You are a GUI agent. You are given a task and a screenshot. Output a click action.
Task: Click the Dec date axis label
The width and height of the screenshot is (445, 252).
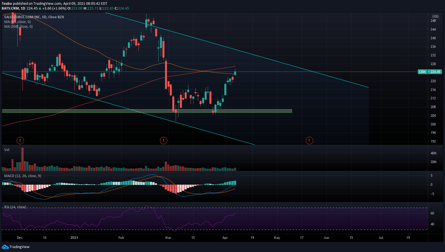(20, 238)
